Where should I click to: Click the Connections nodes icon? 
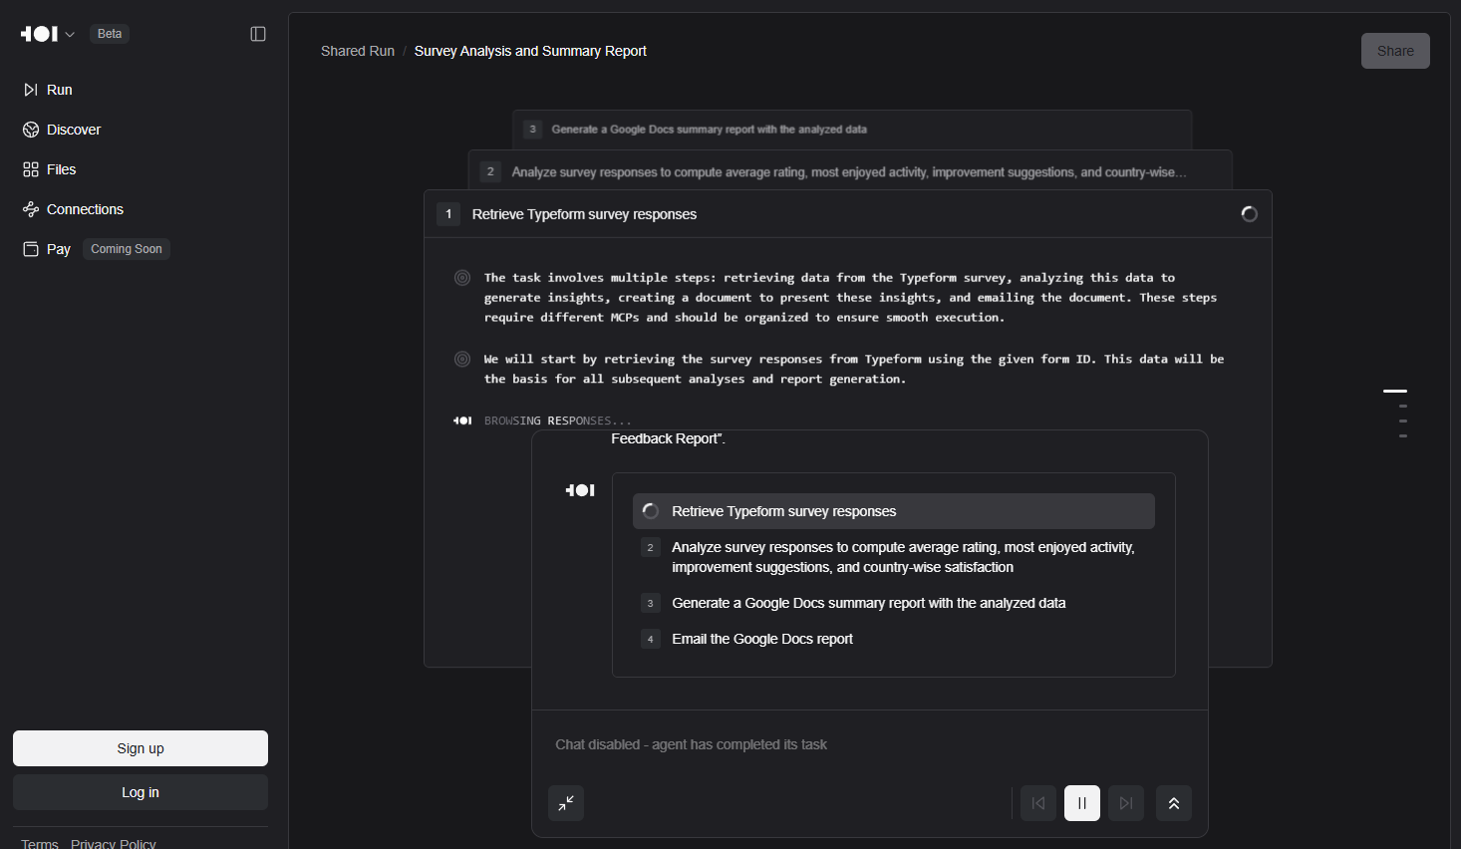click(31, 209)
